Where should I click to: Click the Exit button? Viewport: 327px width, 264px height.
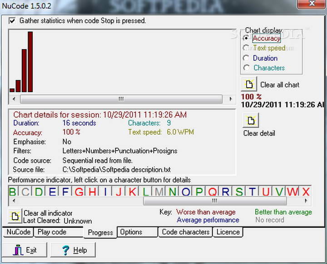tap(25, 249)
